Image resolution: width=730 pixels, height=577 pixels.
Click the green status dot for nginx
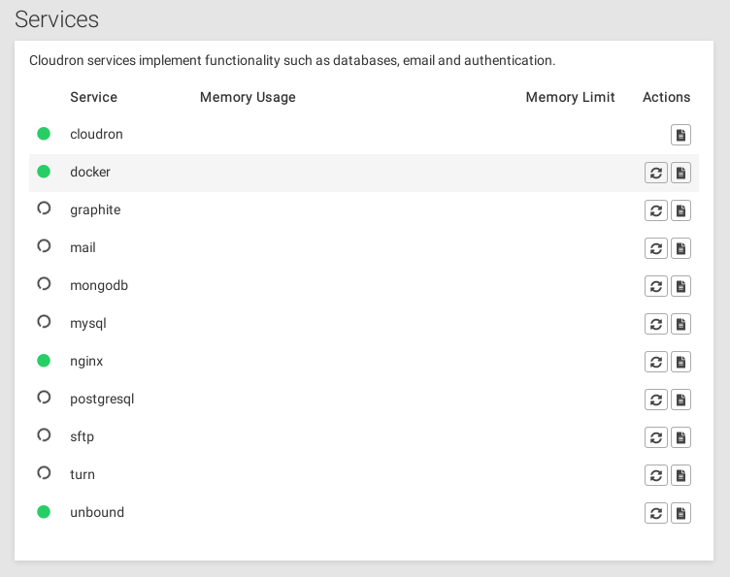point(44,361)
